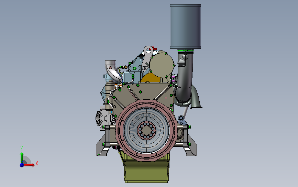Viewport: 298px width, 187px height.
Task: Click the green Y axis arrow on triad
Action: tap(22, 158)
